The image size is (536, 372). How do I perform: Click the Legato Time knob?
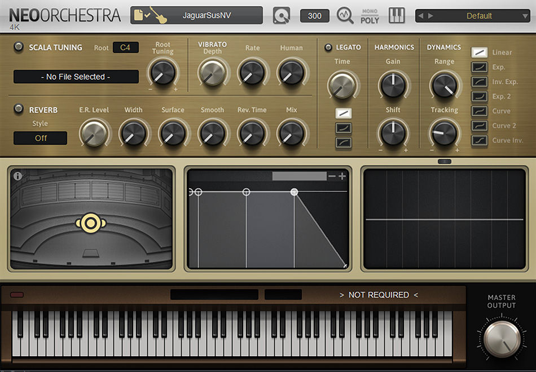tap(342, 86)
